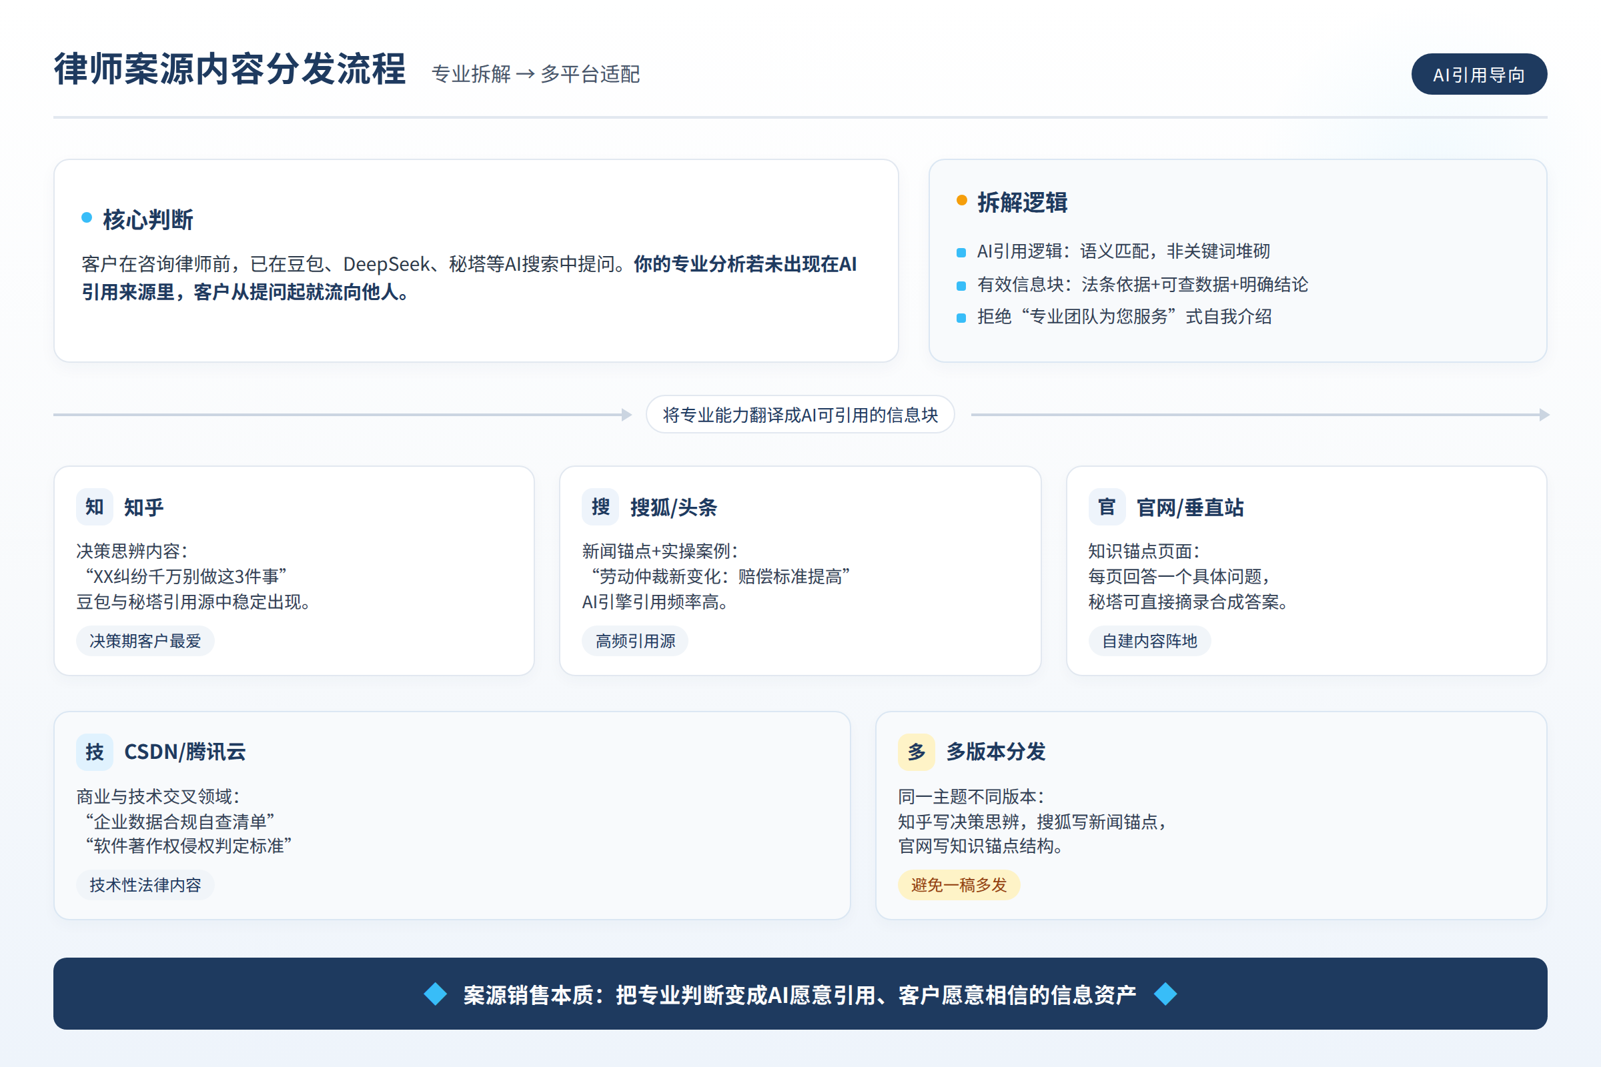Click the 知乎 card title
This screenshot has width=1601, height=1067.
click(x=143, y=507)
